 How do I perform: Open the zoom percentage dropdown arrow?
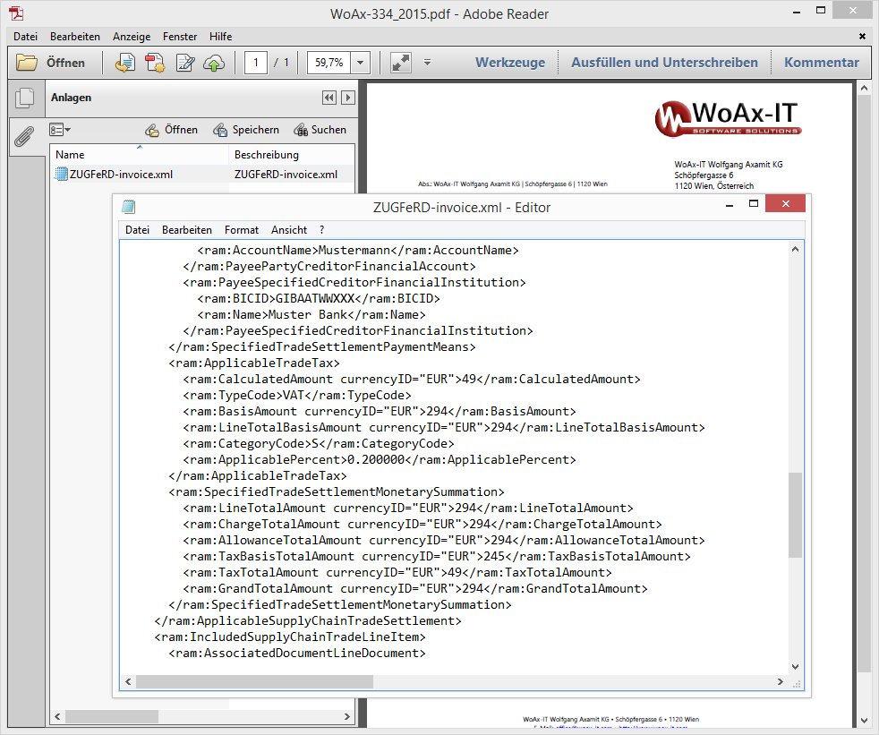[361, 63]
